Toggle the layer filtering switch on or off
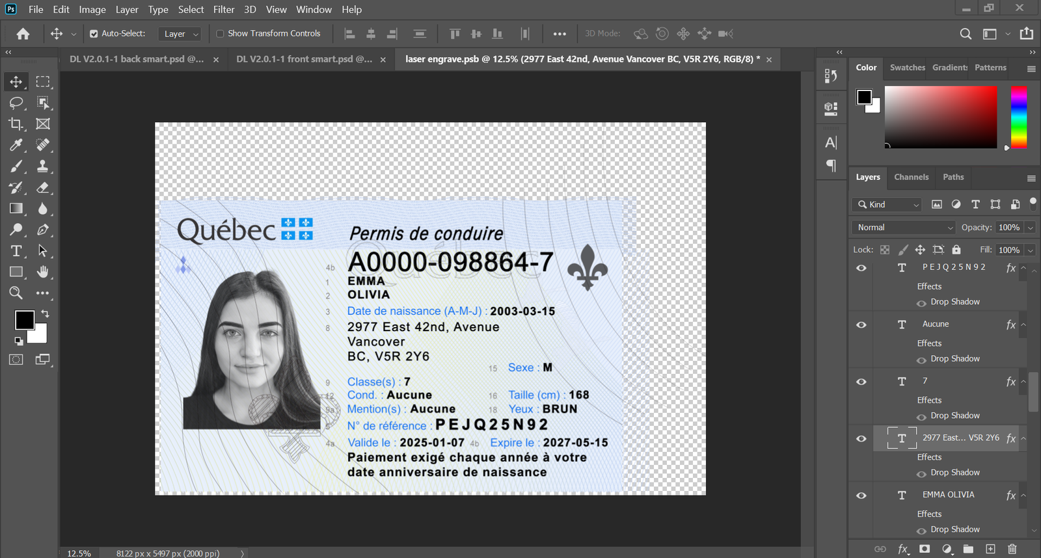The height and width of the screenshot is (558, 1041). [x=1033, y=204]
